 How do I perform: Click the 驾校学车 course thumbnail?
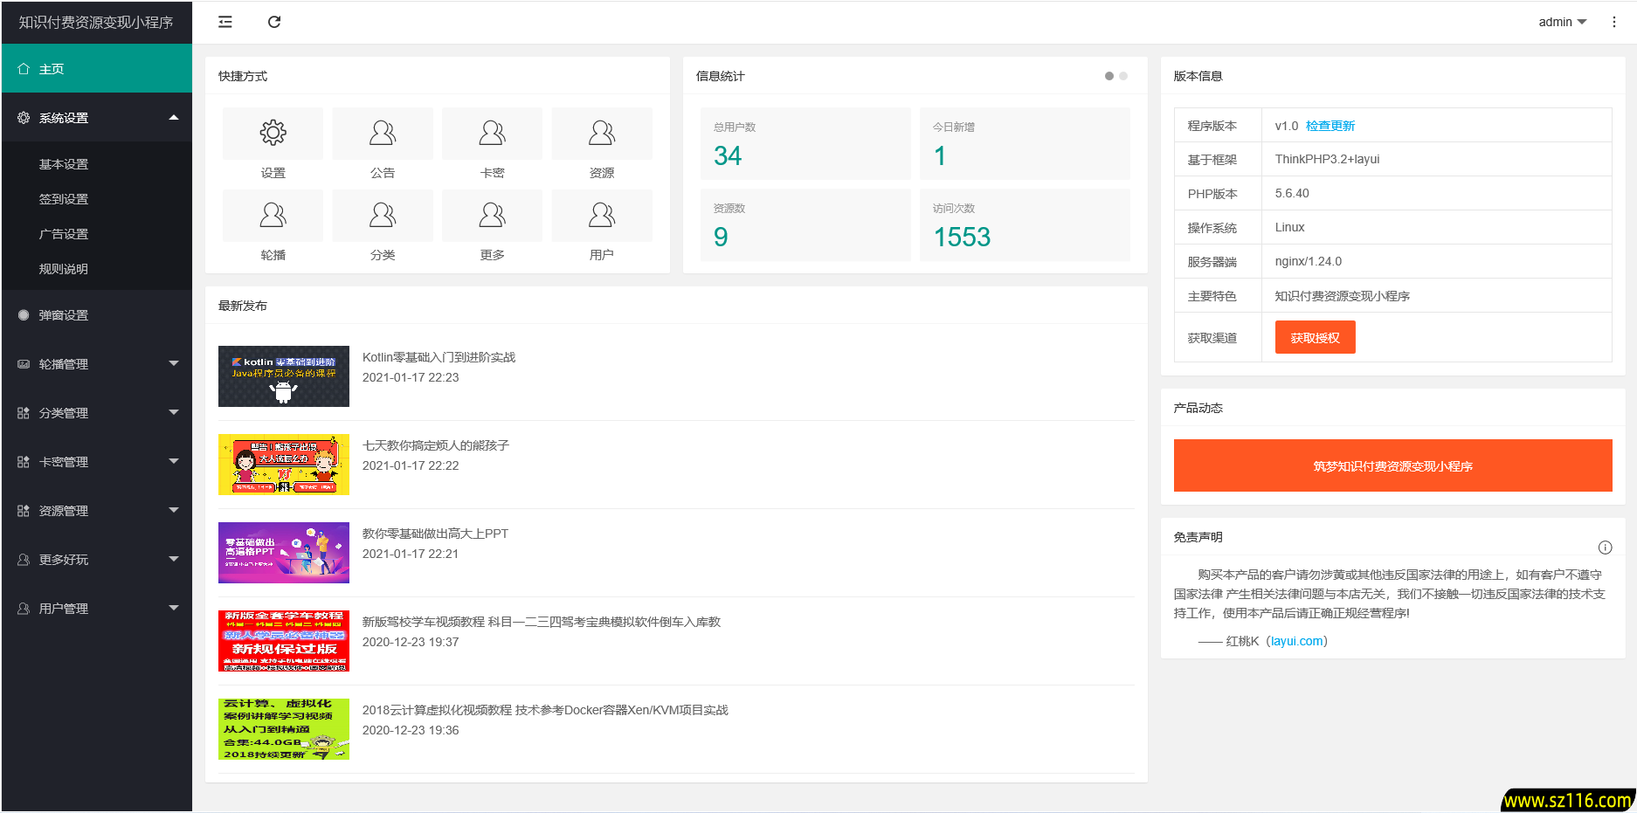[x=284, y=641]
